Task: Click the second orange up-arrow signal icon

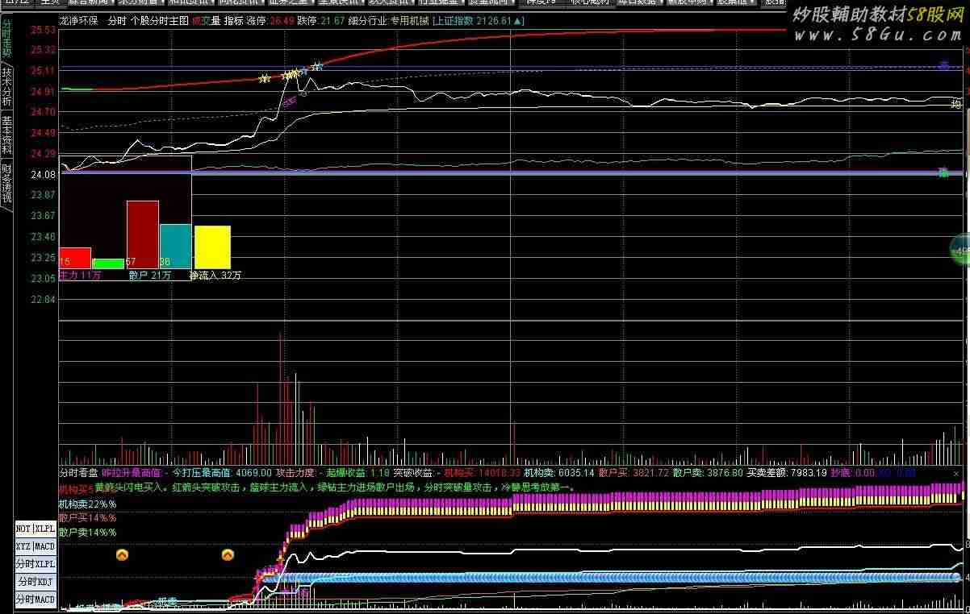Action: (228, 554)
